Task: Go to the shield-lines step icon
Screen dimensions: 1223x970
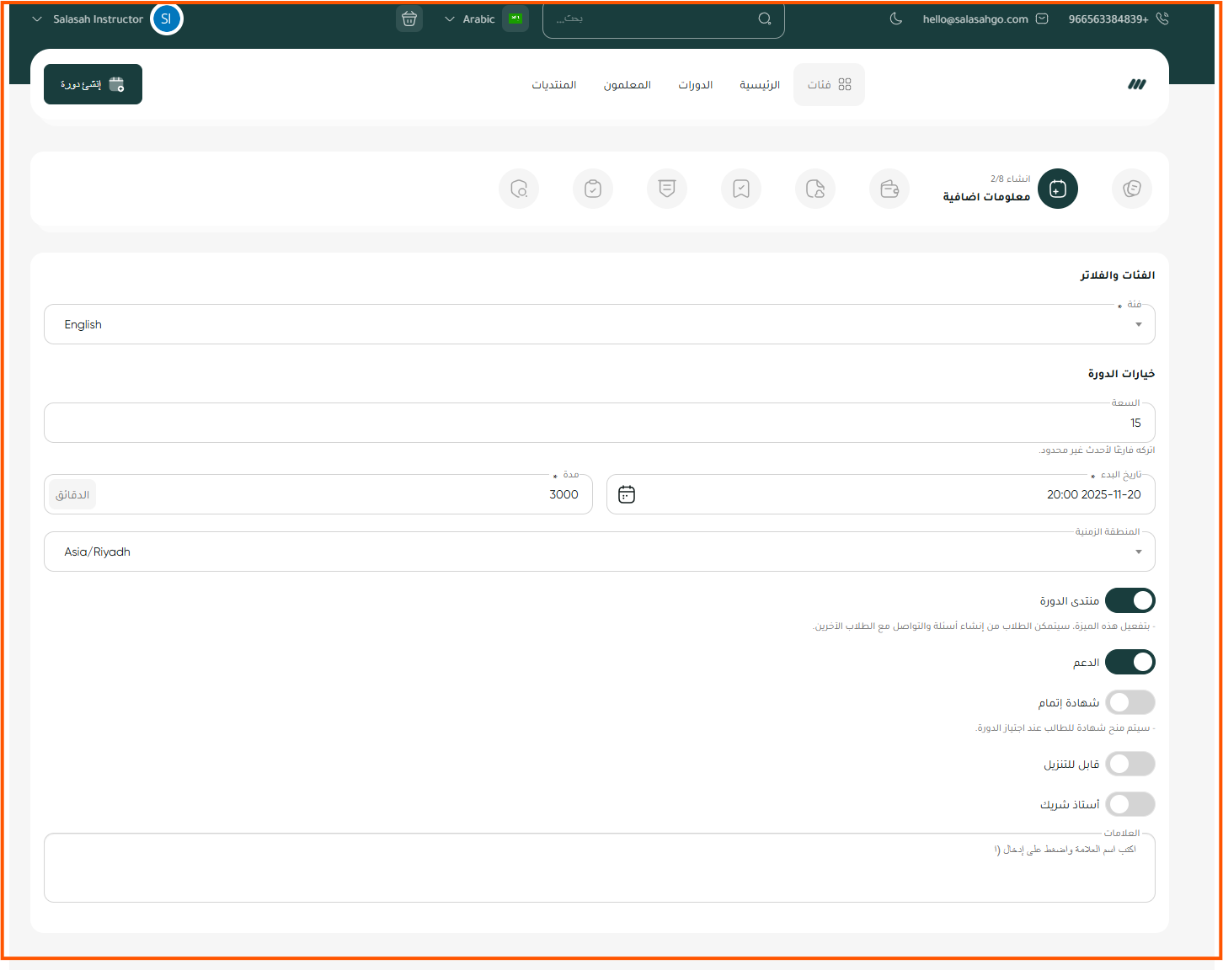Action: pyautogui.click(x=667, y=189)
